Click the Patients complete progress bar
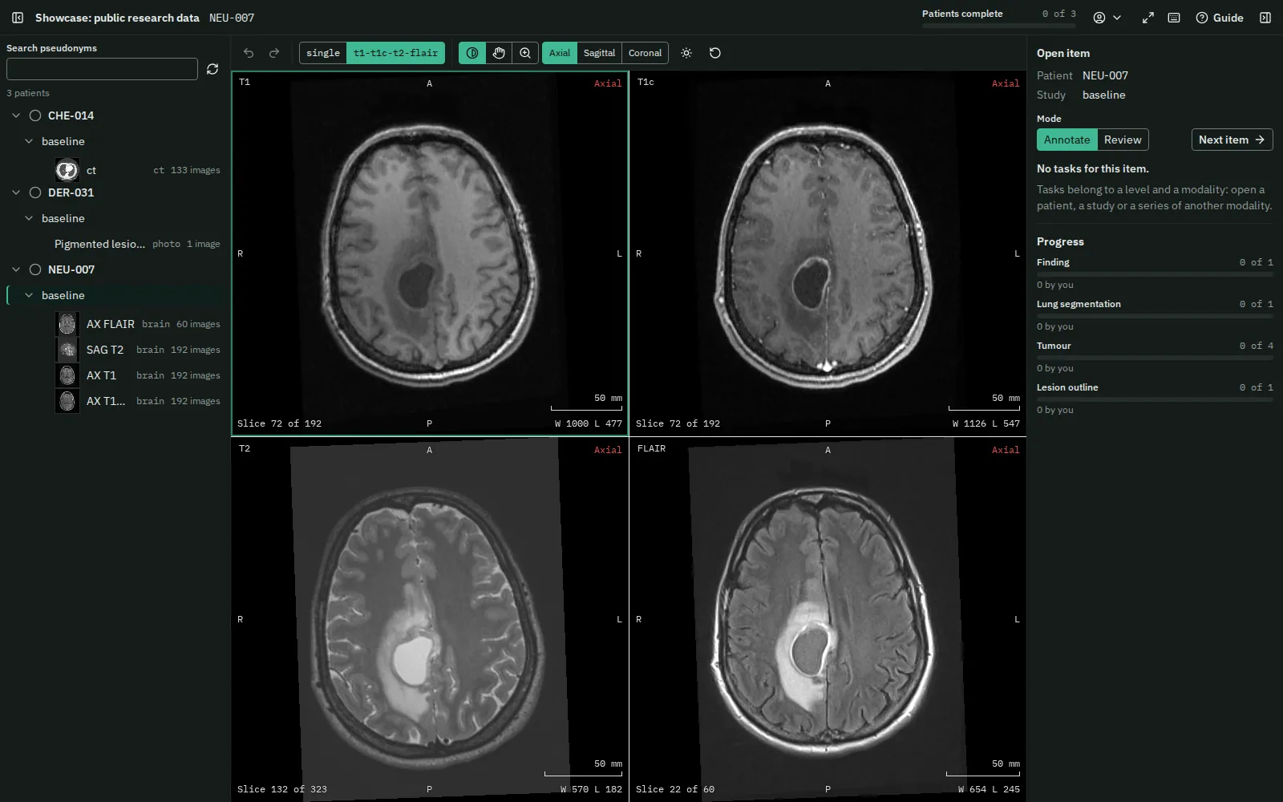The image size is (1283, 802). click(998, 26)
